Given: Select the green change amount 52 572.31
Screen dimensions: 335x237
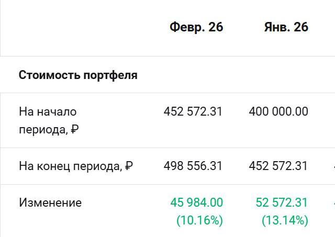Looking at the screenshot, I should click(282, 202).
